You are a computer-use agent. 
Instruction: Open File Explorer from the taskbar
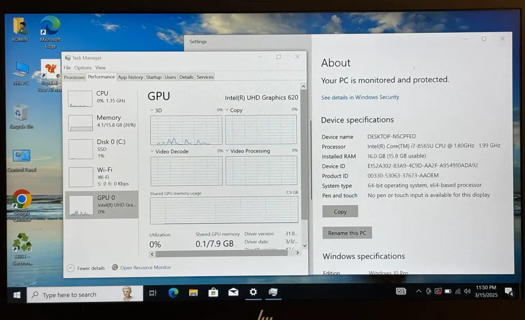[193, 292]
